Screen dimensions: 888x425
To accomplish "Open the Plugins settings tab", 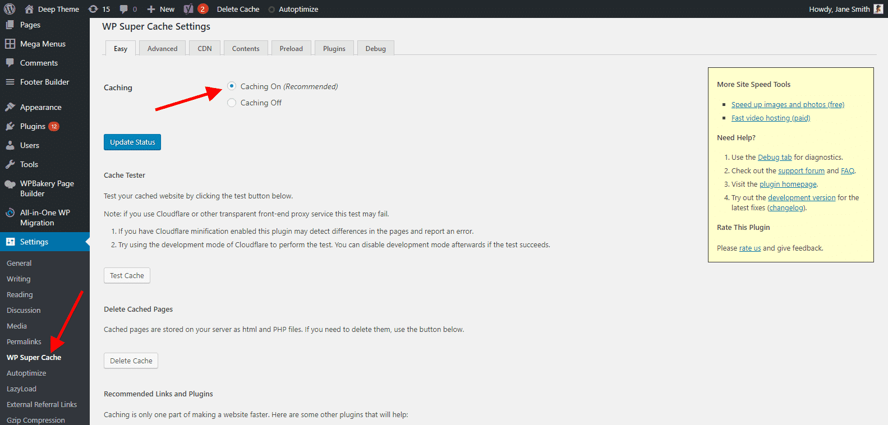I will [x=334, y=48].
